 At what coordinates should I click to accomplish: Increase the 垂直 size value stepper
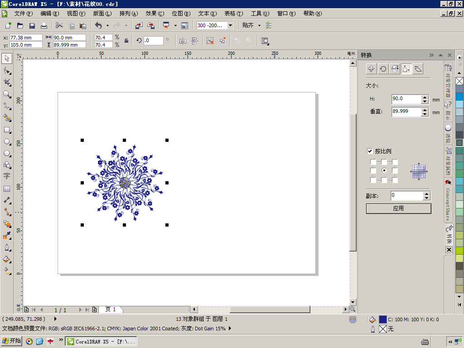(425, 110)
